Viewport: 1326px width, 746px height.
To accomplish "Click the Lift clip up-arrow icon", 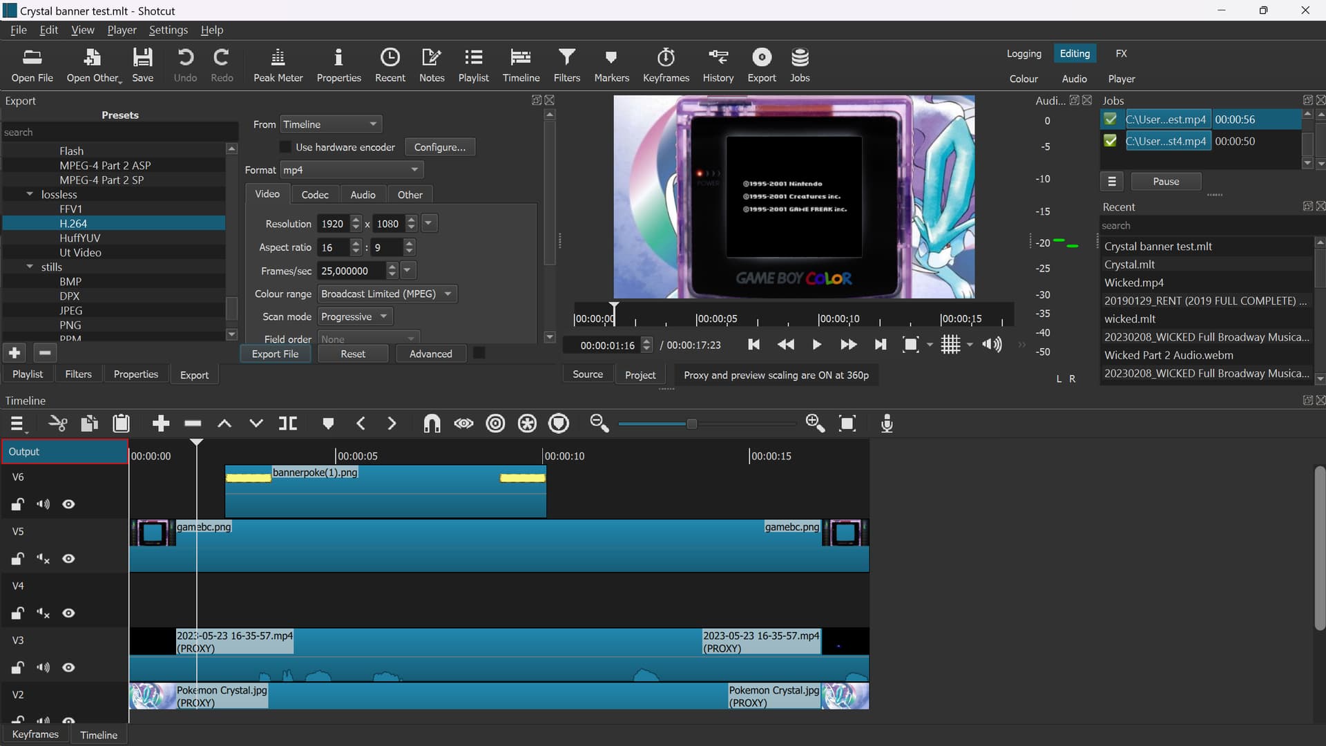I will coord(224,423).
